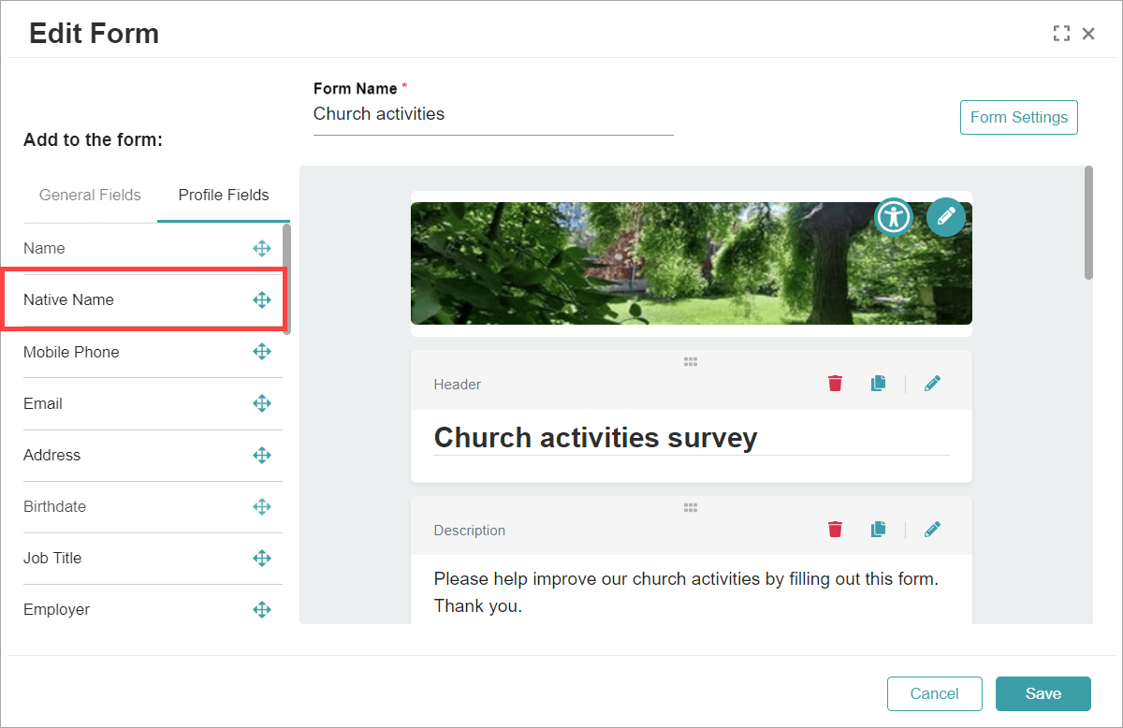This screenshot has height=728, width=1123.
Task: Click the Header block reorder handle
Action: coord(691,362)
